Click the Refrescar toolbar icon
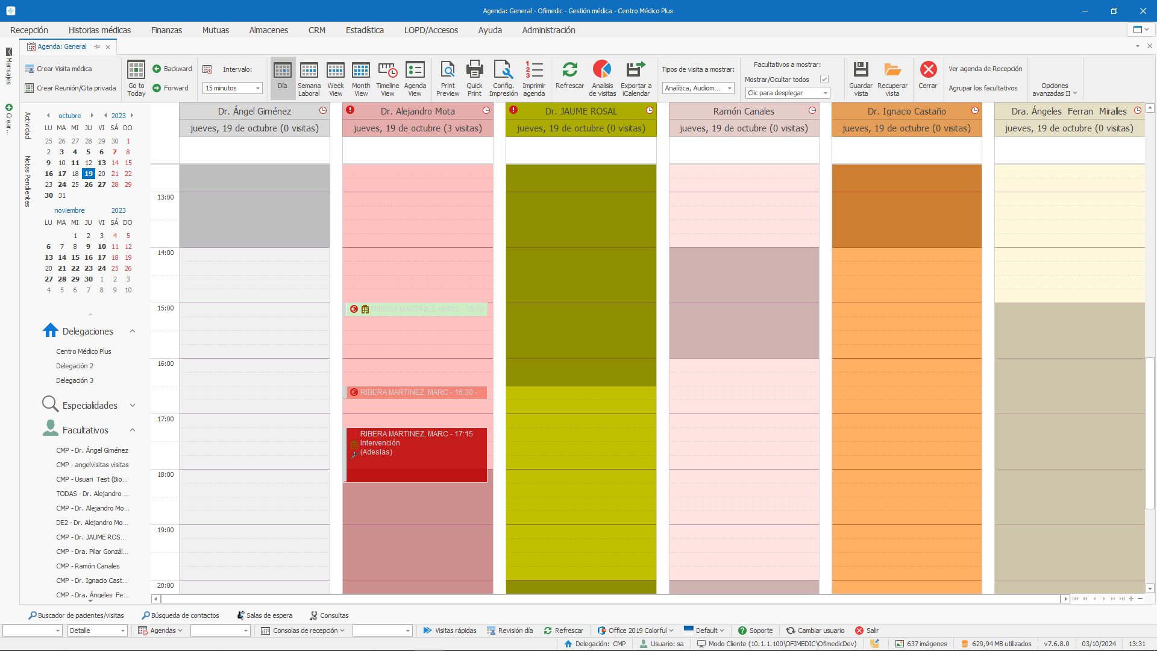Image resolution: width=1157 pixels, height=651 pixels. pyautogui.click(x=569, y=71)
